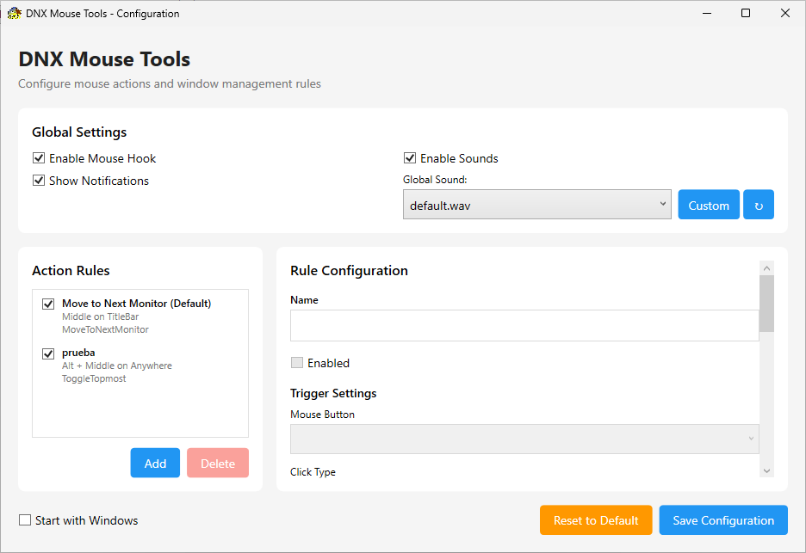Viewport: 806px width, 553px height.
Task: Enable Start with Windows checkbox
Action: 25,520
